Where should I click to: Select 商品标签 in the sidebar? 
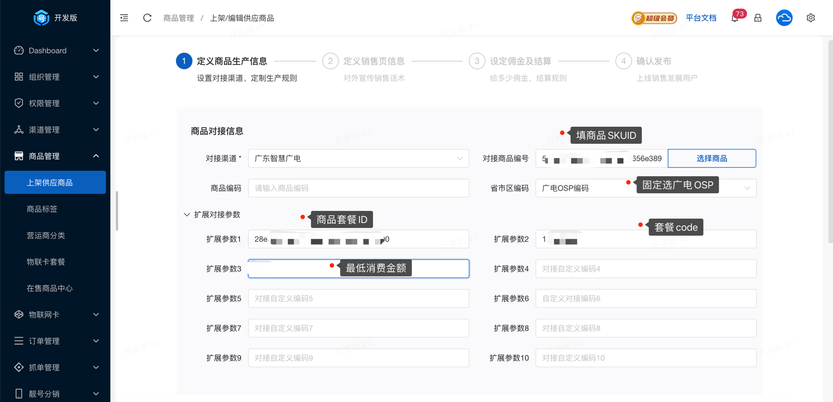pos(42,209)
